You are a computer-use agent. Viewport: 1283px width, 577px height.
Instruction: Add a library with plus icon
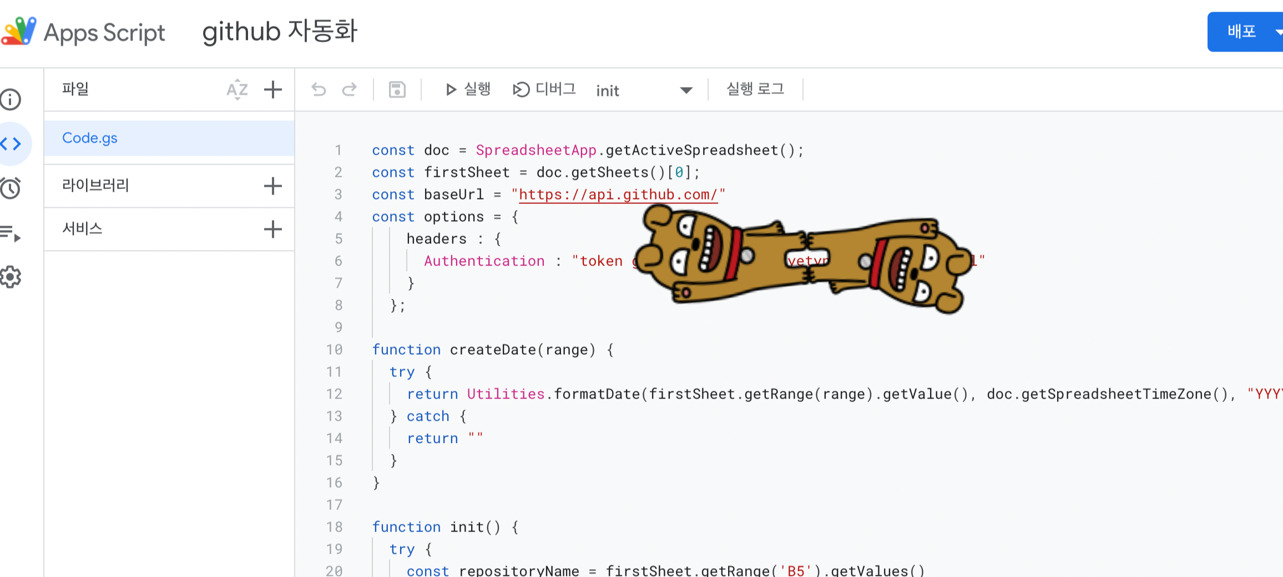[x=272, y=186]
